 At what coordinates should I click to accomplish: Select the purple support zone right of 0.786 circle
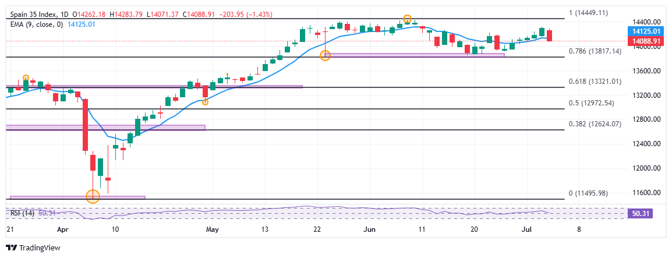pos(416,55)
